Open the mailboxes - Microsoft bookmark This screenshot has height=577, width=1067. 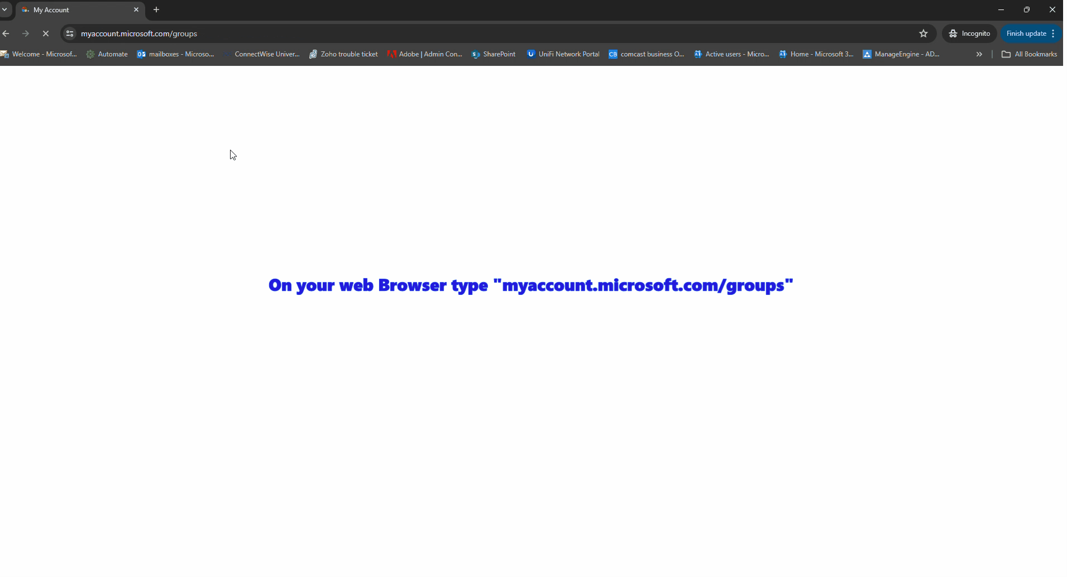click(x=176, y=54)
